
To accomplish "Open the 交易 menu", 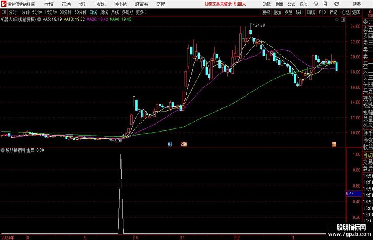I will click(161, 4).
